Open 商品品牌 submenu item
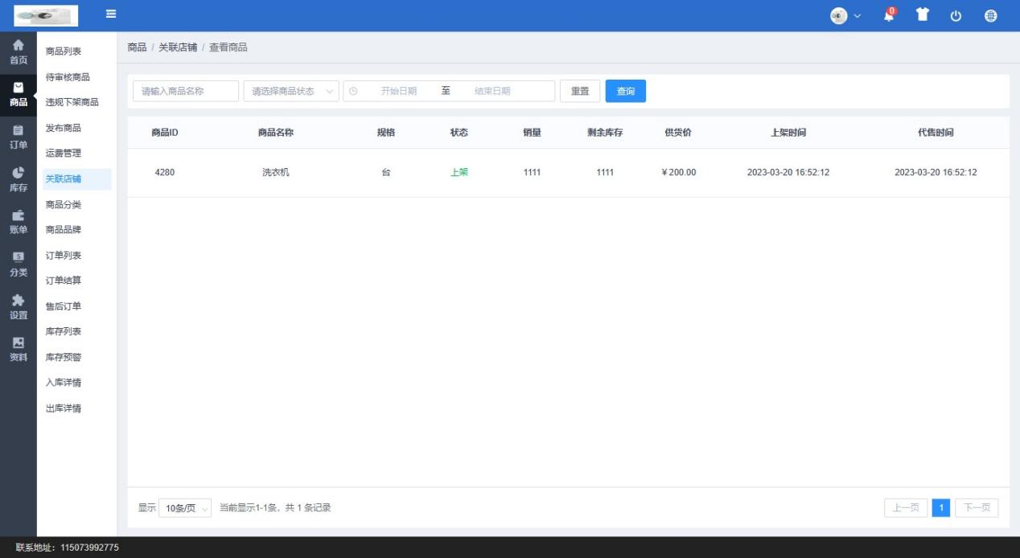Screen dimensions: 1020x558 [64, 230]
